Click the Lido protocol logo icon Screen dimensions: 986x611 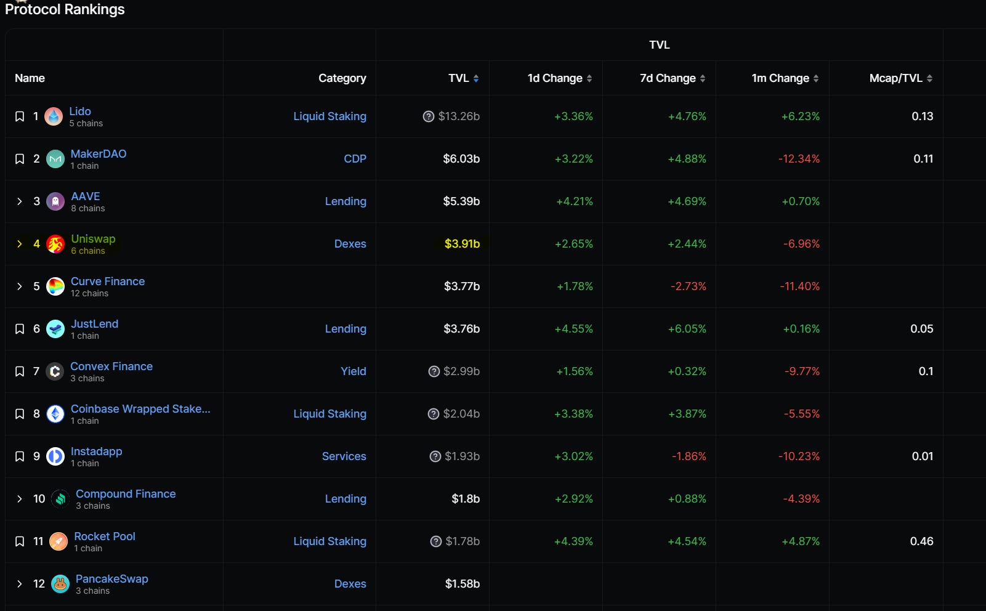54,116
